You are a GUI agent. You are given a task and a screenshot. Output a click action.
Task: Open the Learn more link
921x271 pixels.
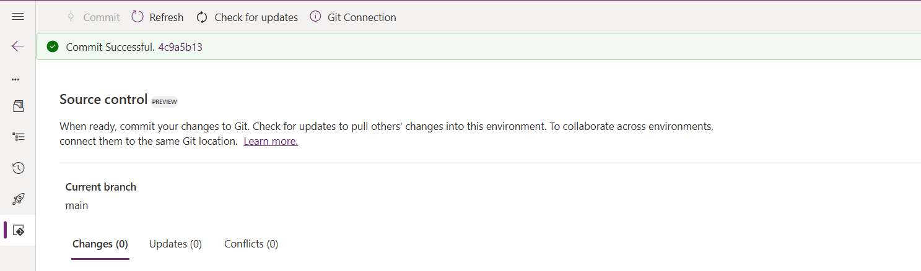(x=271, y=142)
